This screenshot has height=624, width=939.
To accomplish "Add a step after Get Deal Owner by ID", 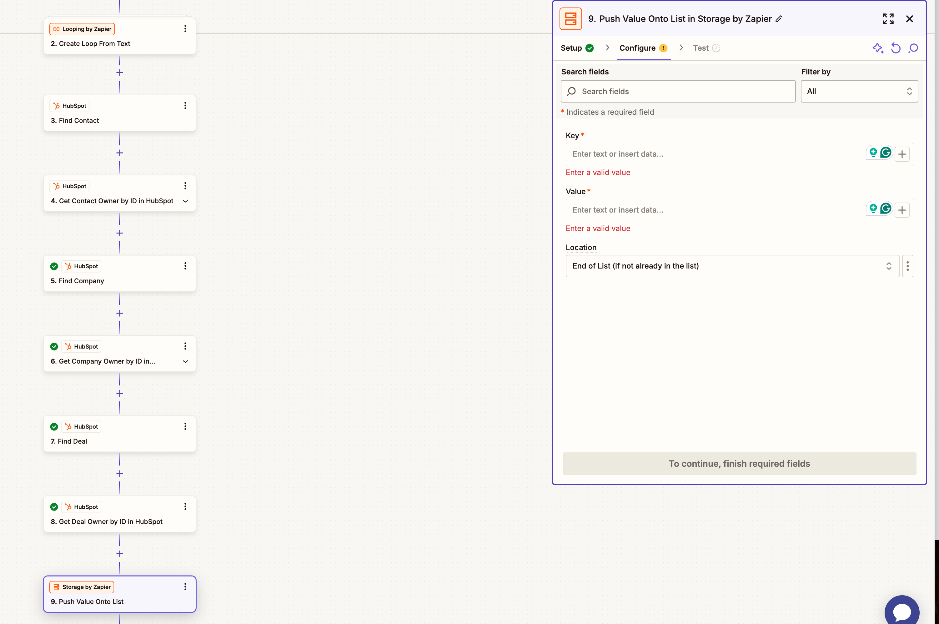I will 119,554.
